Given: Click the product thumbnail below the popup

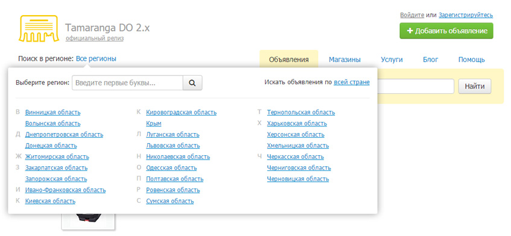Looking at the screenshot, I should [88, 221].
